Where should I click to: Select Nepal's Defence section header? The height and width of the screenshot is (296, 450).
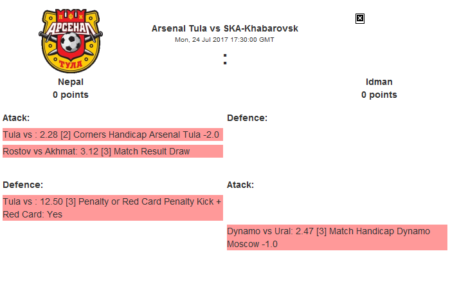(x=23, y=185)
